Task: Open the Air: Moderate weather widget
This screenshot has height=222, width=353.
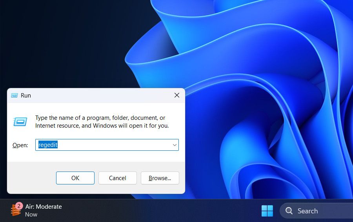Action: coord(36,210)
